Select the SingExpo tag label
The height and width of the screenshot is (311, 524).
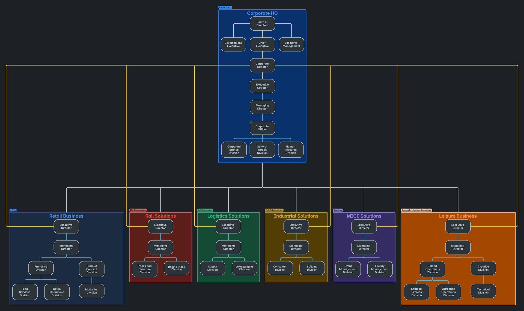(338, 210)
